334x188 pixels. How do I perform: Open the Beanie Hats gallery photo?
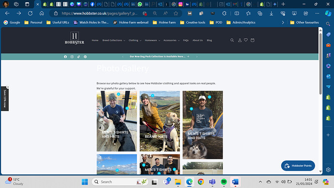[160, 121]
